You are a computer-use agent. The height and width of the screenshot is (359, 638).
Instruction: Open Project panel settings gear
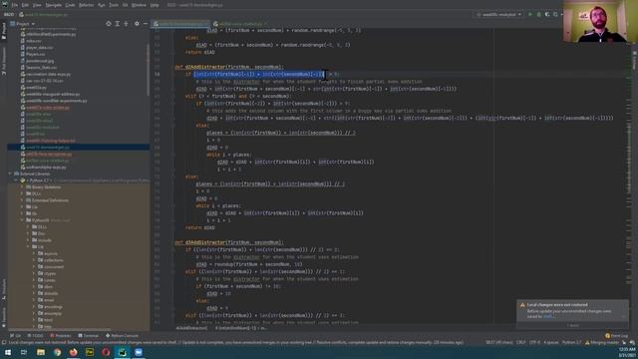137,24
